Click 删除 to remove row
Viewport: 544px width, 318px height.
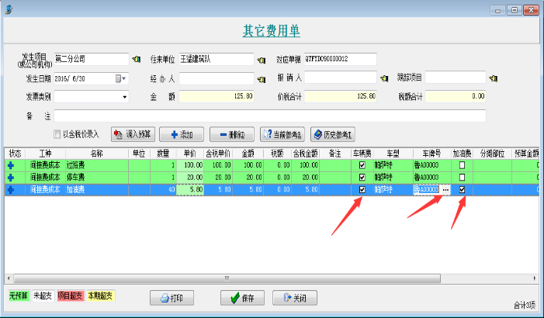point(232,133)
